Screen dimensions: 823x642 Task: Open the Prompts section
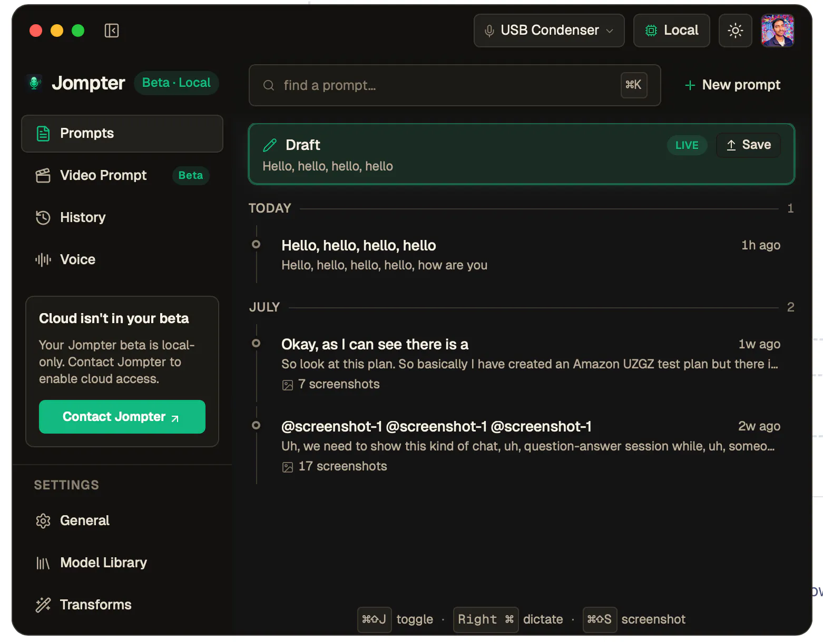click(122, 134)
